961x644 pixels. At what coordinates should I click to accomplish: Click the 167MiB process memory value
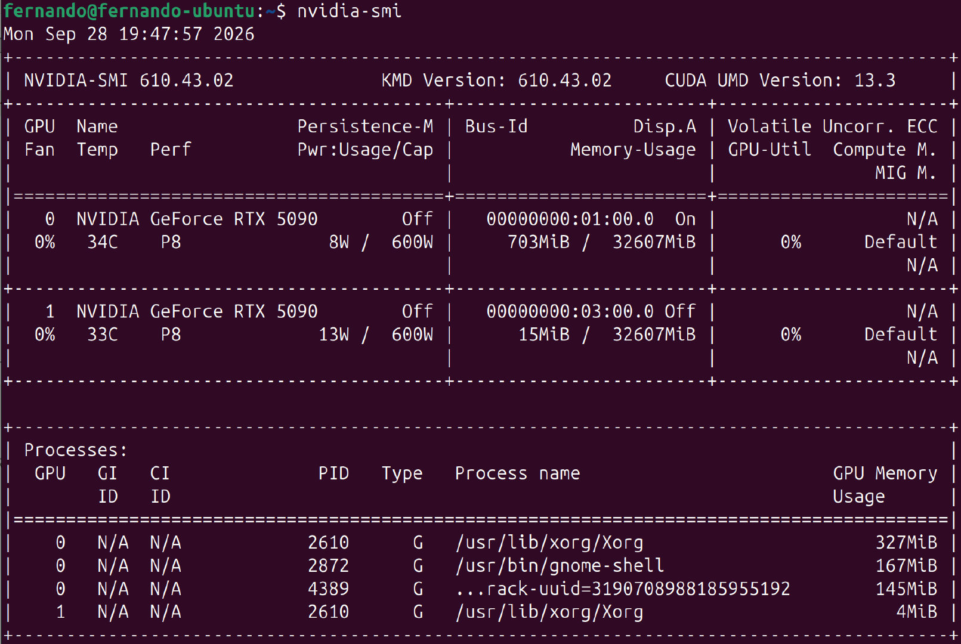click(x=906, y=566)
